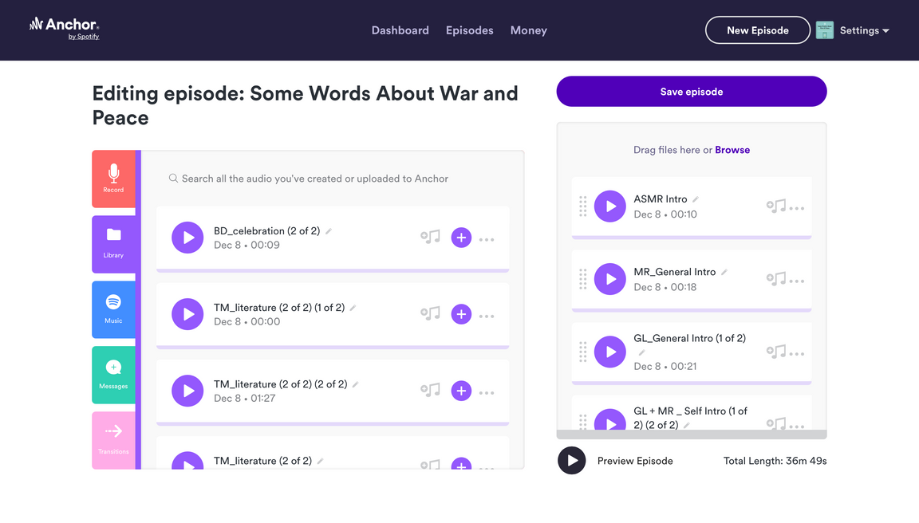Play GL_General Intro (1 of 2) segment
Image resolution: width=919 pixels, height=523 pixels.
coord(610,352)
